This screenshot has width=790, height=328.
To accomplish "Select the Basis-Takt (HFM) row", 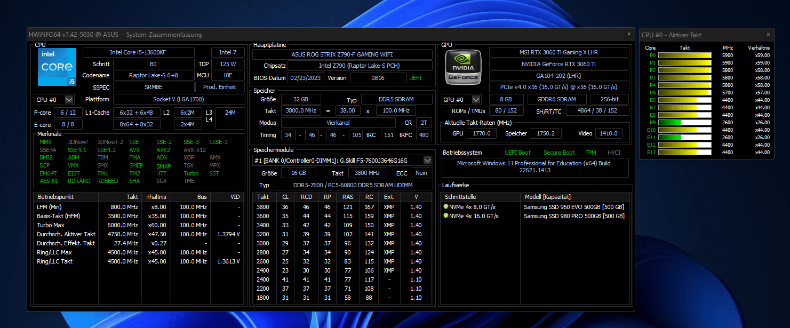I will pyautogui.click(x=139, y=216).
